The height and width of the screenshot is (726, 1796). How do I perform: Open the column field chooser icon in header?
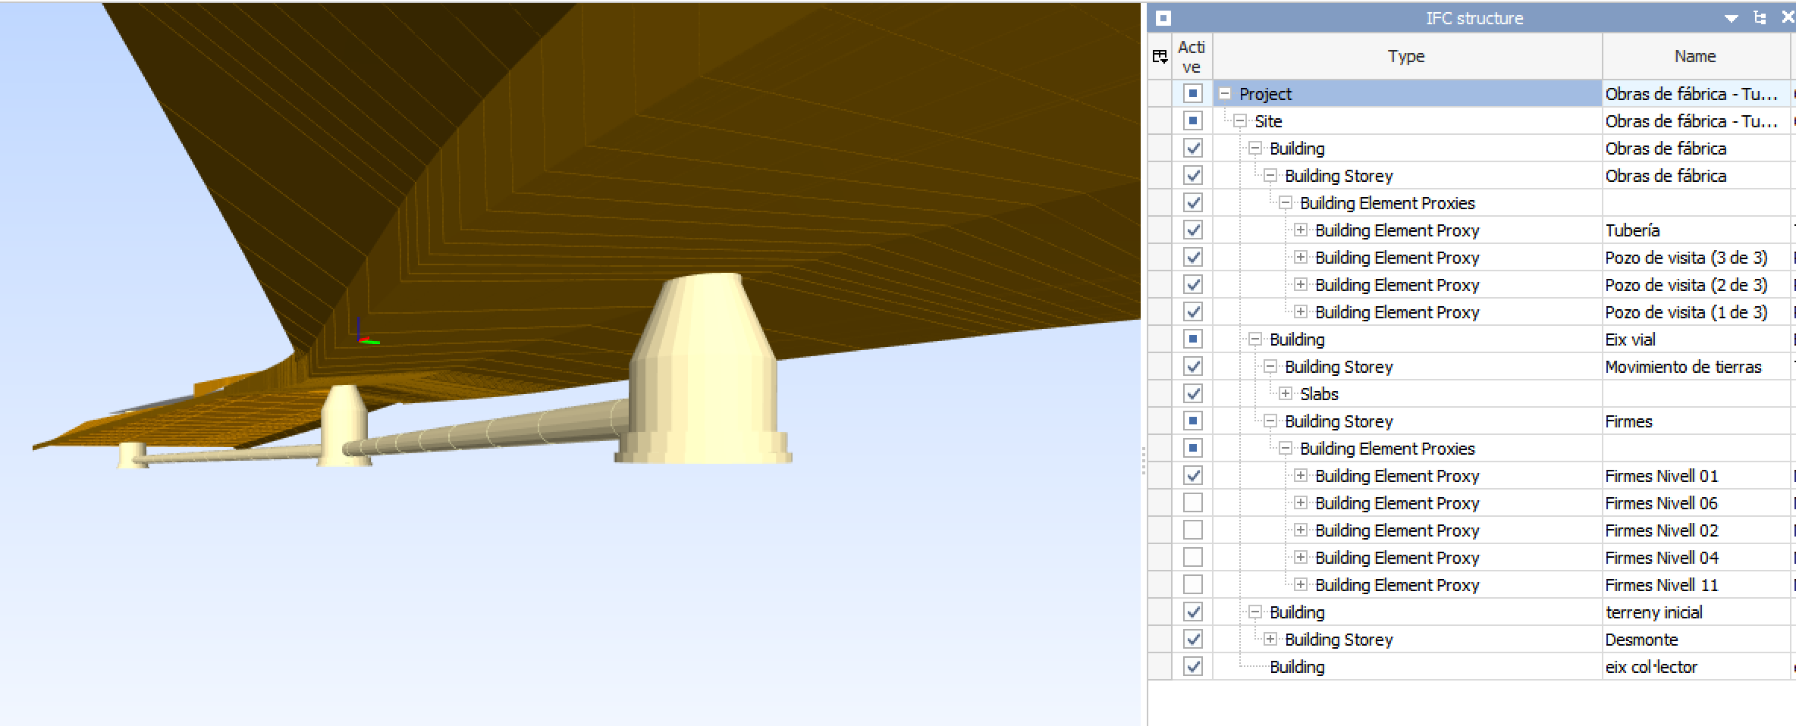tap(1160, 56)
